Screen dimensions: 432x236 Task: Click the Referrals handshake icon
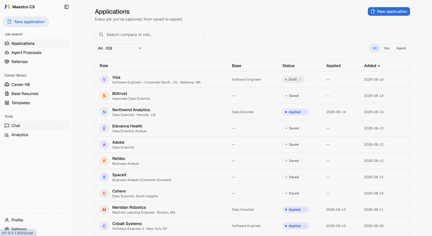coord(7,62)
